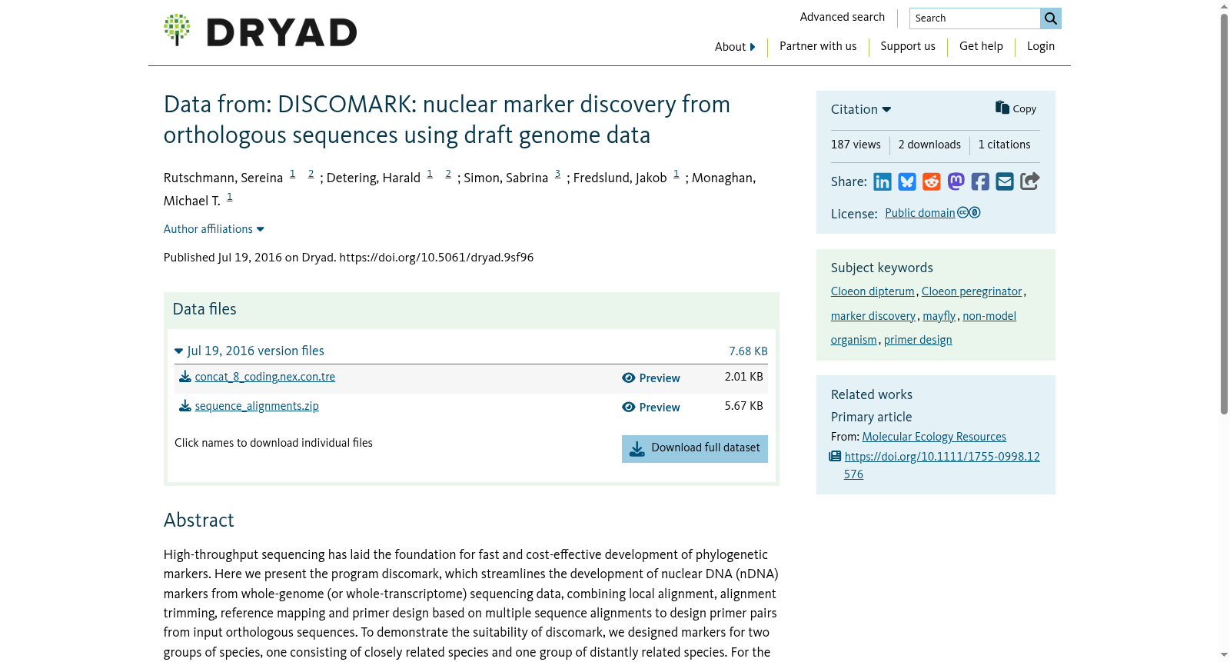Image resolution: width=1230 pixels, height=662 pixels.
Task: Share dataset on LinkedIn
Action: tap(883, 181)
